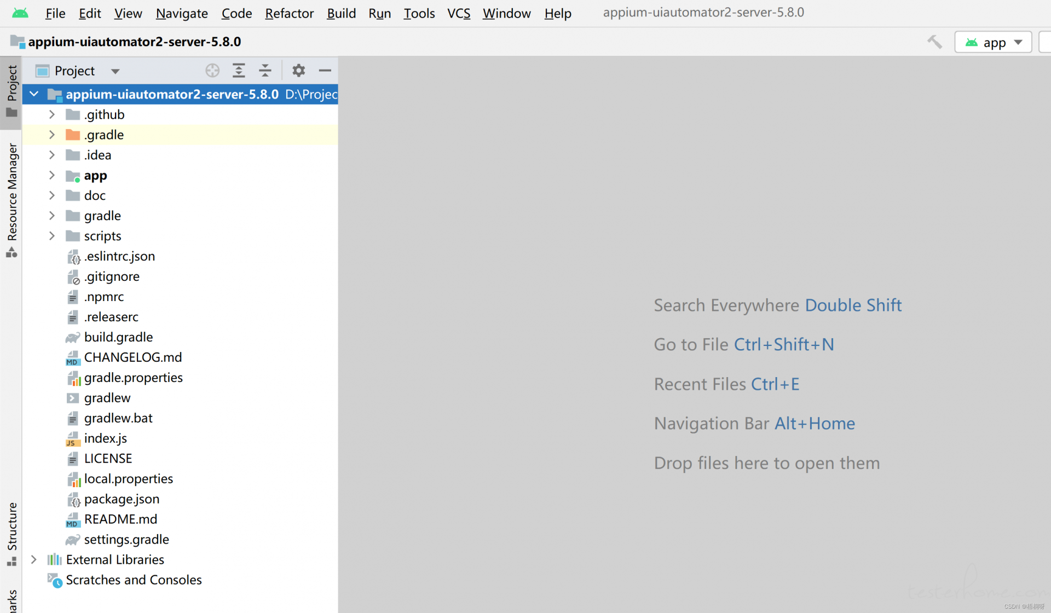Open the Structure side tab
The width and height of the screenshot is (1051, 613).
pos(11,534)
